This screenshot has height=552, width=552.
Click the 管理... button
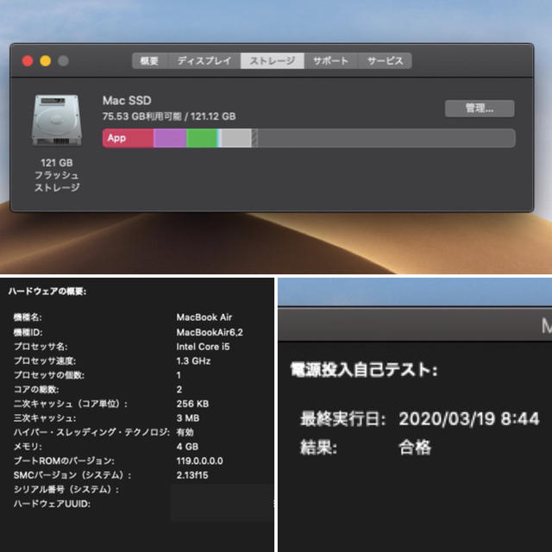(480, 109)
